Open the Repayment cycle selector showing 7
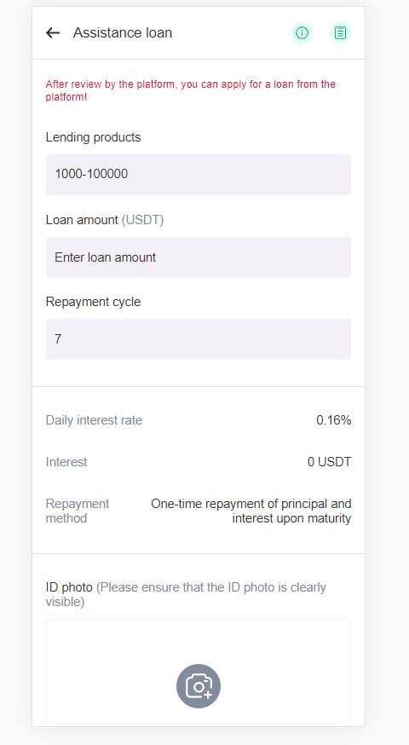Image resolution: width=409 pixels, height=745 pixels. point(199,338)
